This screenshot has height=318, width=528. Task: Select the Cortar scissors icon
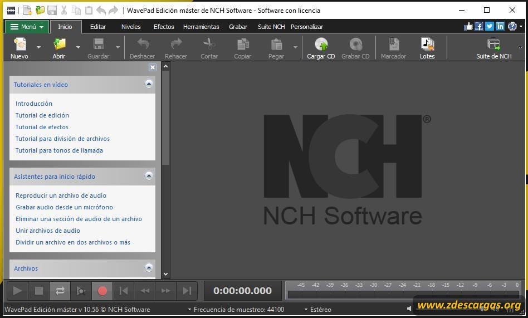[209, 45]
